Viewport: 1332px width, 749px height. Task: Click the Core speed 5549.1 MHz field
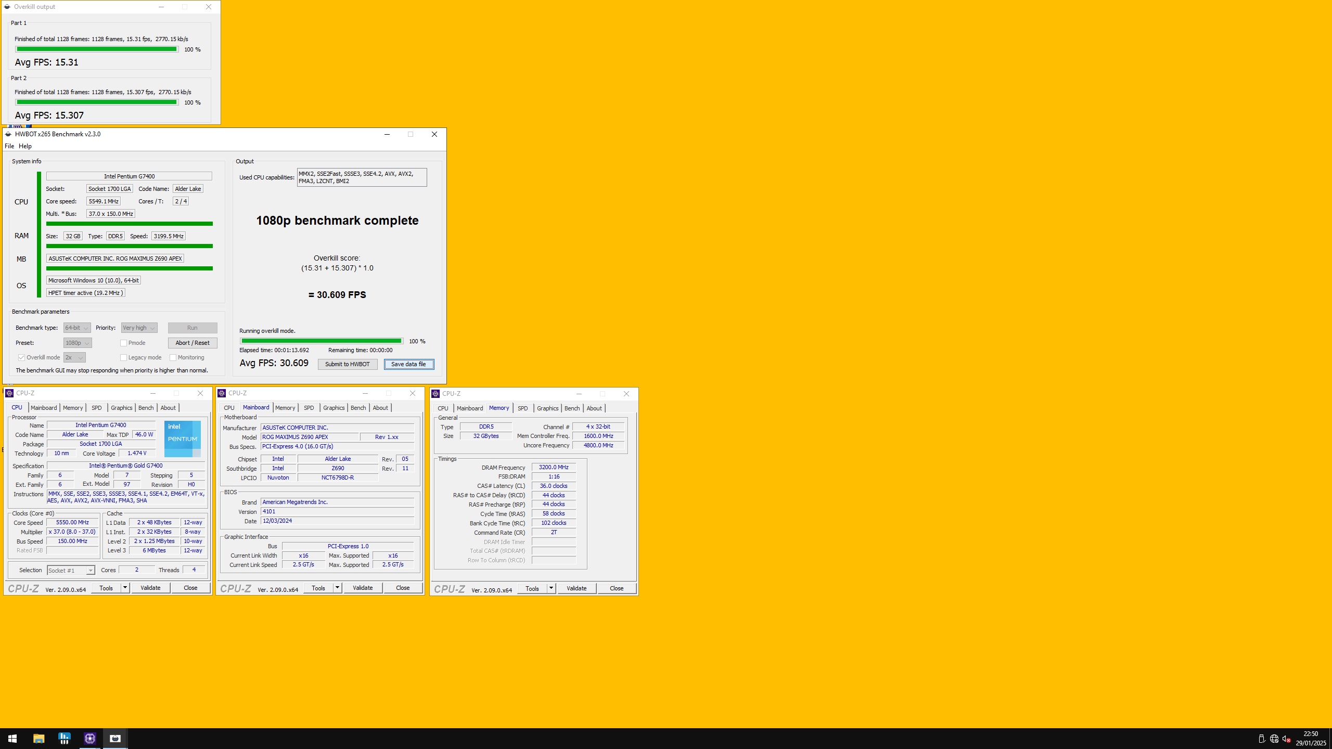pyautogui.click(x=104, y=201)
